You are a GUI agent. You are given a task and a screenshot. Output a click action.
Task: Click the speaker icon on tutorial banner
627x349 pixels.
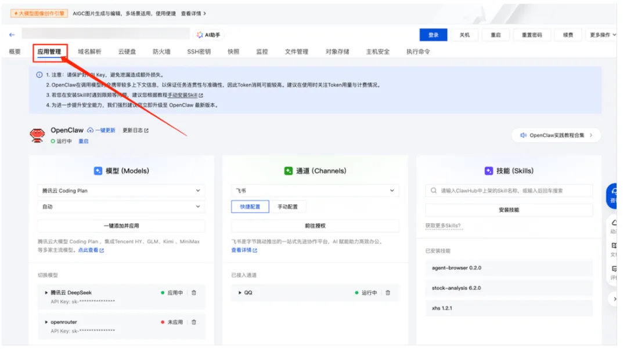523,135
